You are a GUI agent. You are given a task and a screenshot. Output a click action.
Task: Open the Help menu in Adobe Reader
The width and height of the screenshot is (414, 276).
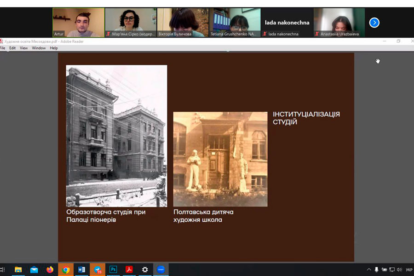(54, 48)
